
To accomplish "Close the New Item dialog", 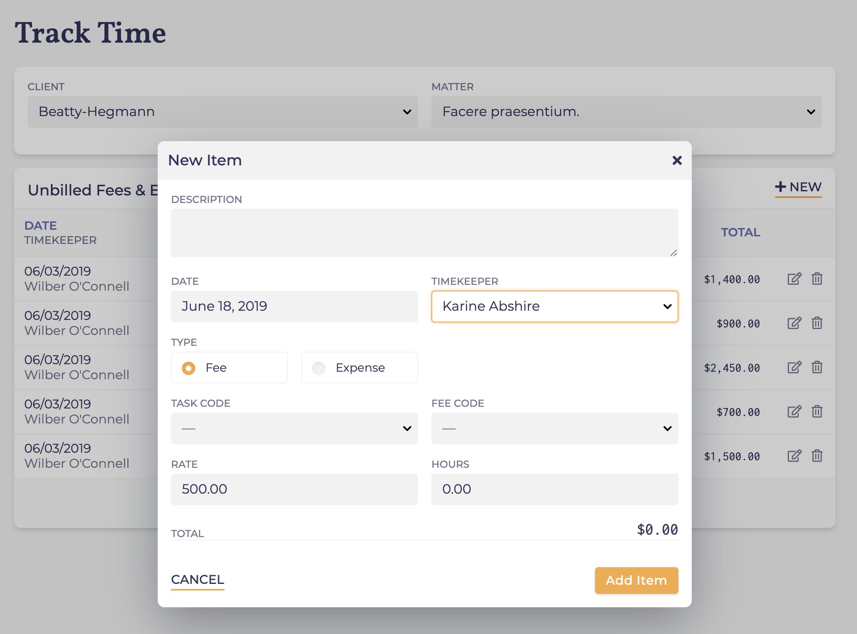I will (676, 160).
